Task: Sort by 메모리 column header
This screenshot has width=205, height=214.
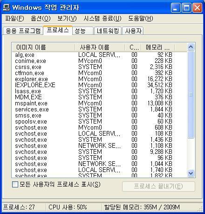Action: [158, 47]
